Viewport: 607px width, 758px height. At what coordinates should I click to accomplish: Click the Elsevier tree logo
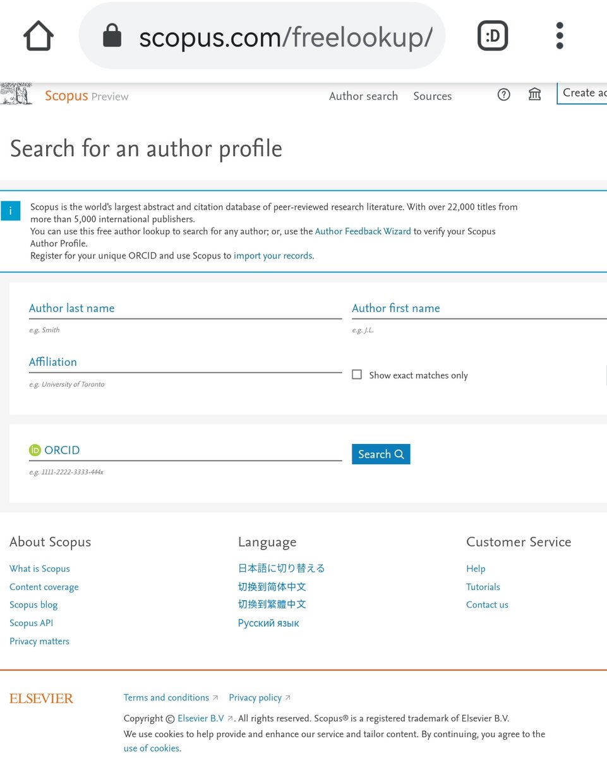coord(16,94)
